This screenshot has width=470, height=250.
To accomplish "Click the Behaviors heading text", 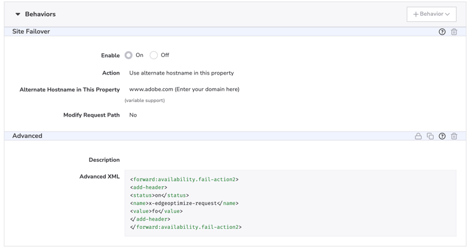I will click(40, 14).
